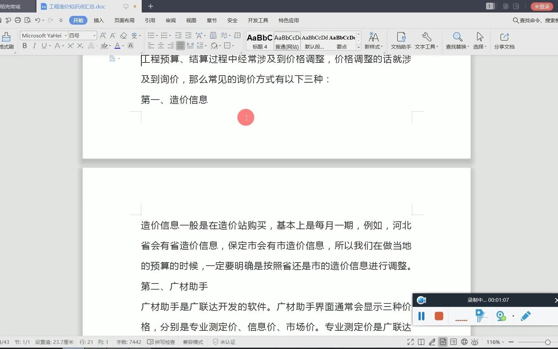Click the print preview icon
Screen dimensions: 558x349
pos(28,20)
